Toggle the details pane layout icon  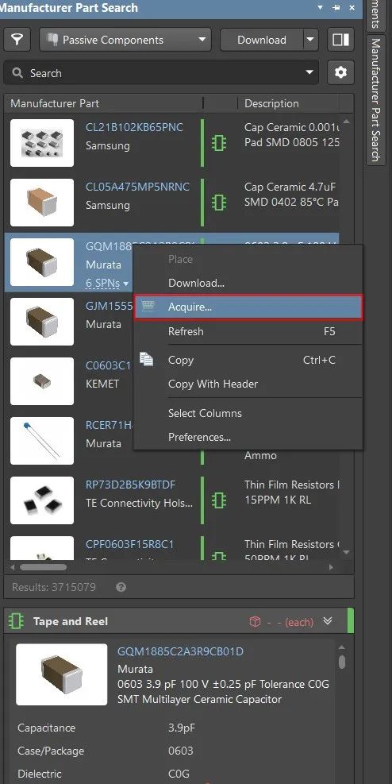pyautogui.click(x=341, y=40)
